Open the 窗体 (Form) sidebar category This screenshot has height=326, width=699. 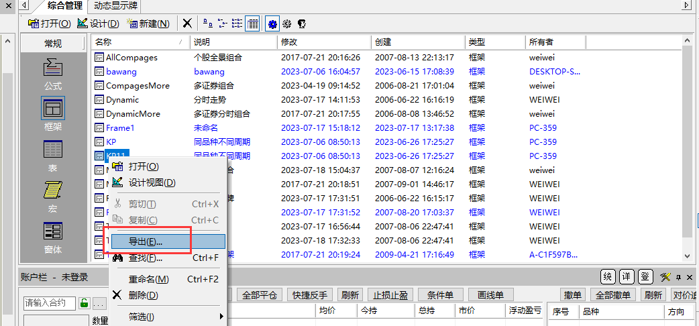click(x=53, y=237)
